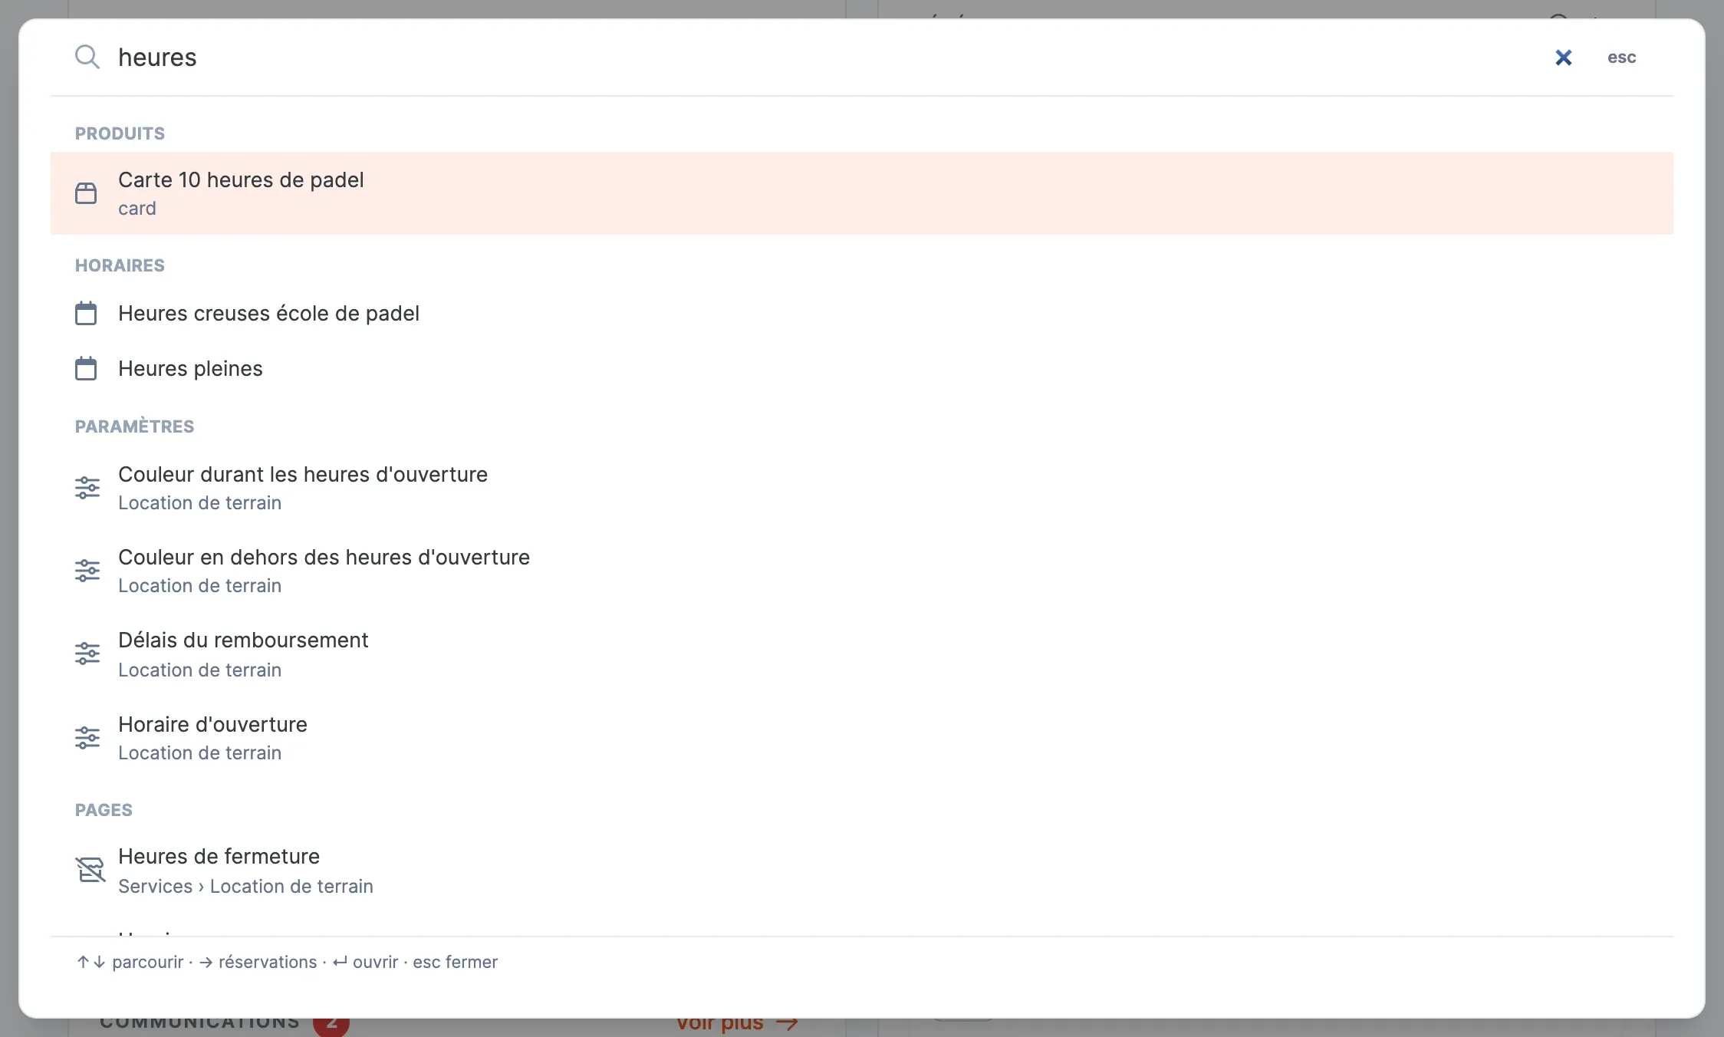Click 'voir plus' link in background page
This screenshot has width=1724, height=1037.
(x=737, y=1024)
